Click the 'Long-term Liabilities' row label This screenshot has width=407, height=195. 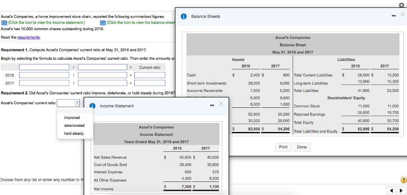[311, 83]
